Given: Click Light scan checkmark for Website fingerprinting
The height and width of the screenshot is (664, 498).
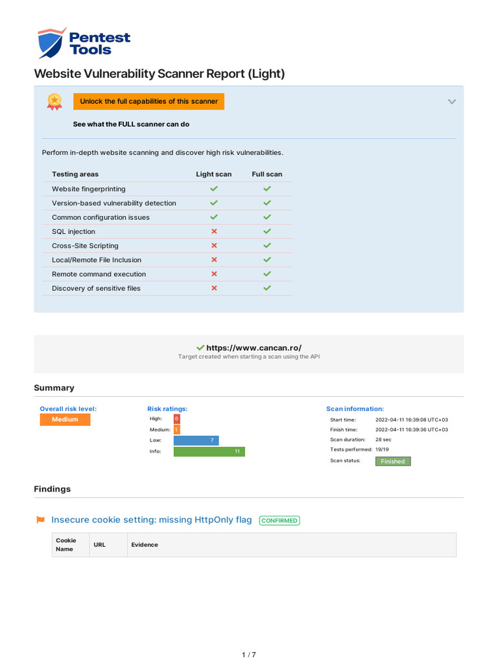Looking at the screenshot, I should tap(214, 189).
